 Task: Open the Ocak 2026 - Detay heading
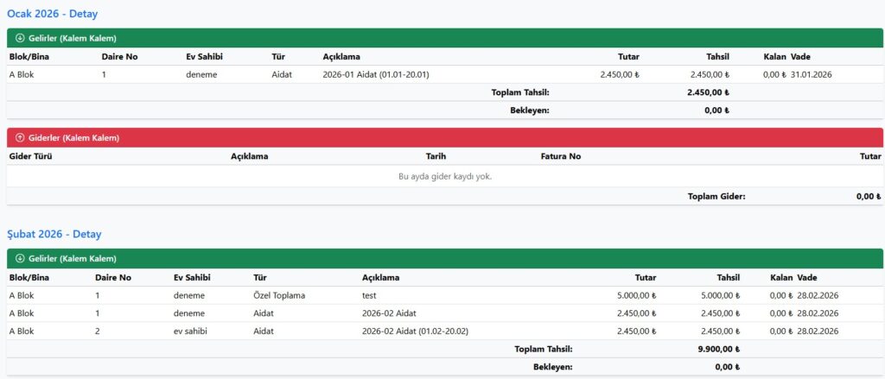[x=52, y=14]
